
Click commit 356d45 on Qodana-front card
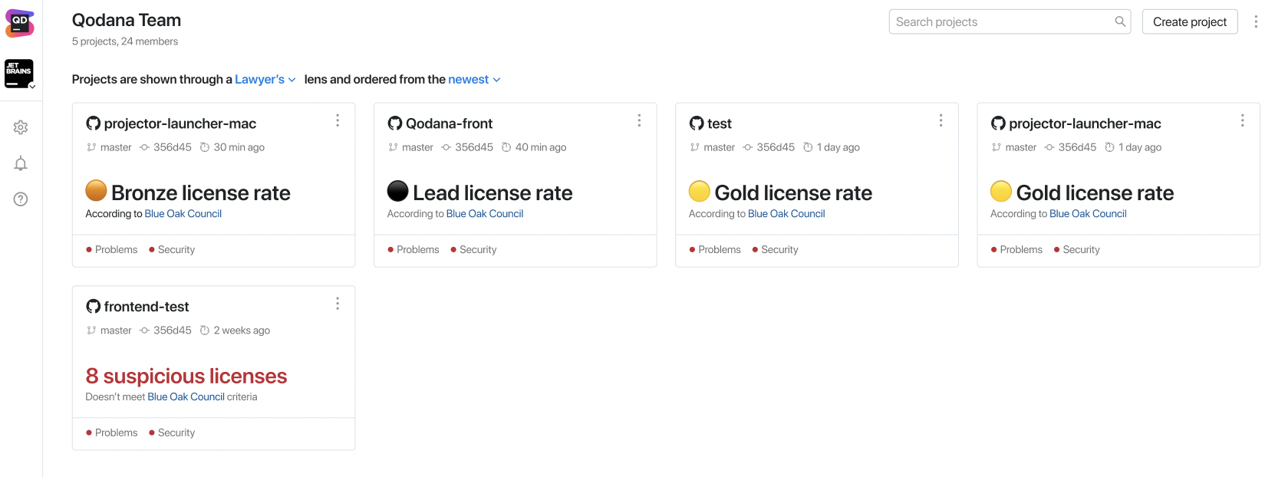click(x=474, y=147)
